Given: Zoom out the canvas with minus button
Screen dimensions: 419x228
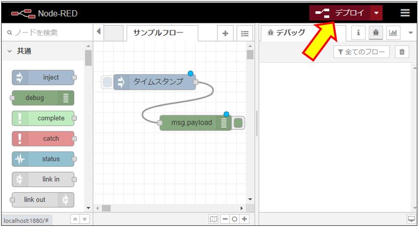Looking at the screenshot, I should tap(225, 219).
